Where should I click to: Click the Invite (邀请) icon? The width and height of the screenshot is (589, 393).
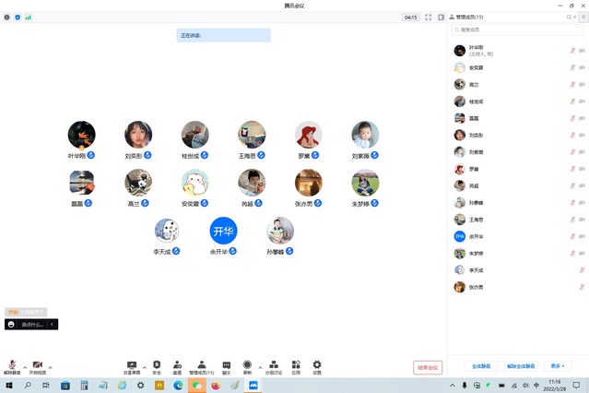click(177, 365)
